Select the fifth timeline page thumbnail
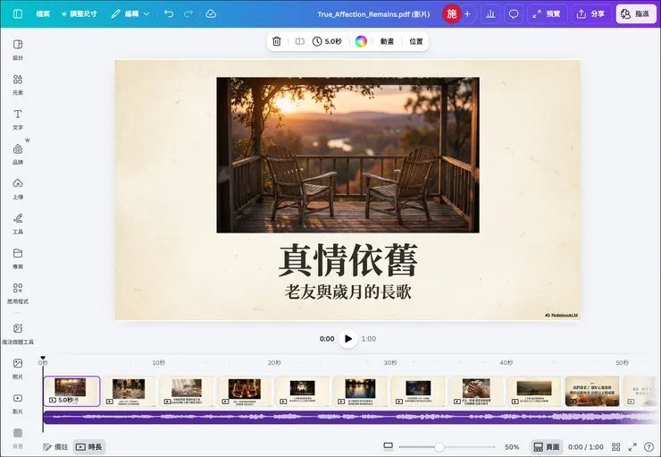Screen dimensions: 661x457 303,391
